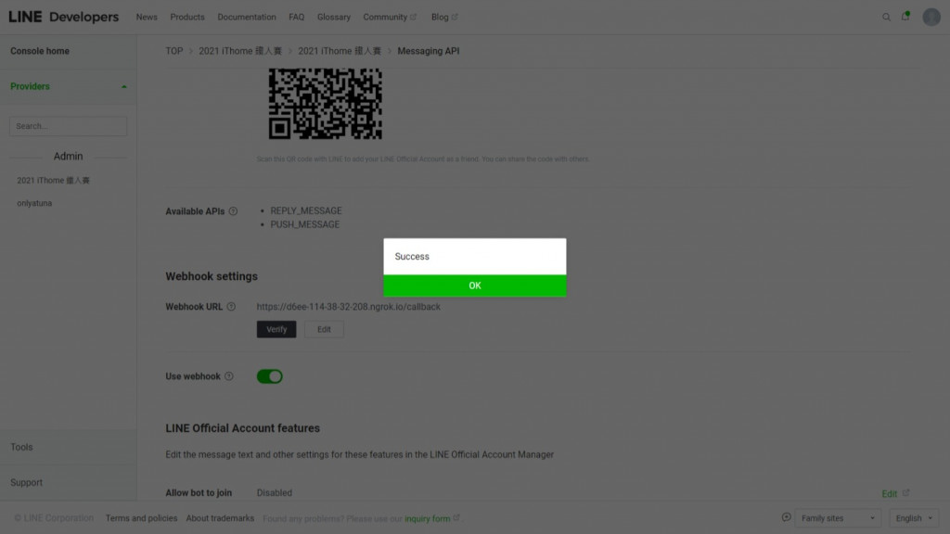Viewport: 950px width, 534px height.
Task: Focus the providers Search field
Action: click(68, 126)
